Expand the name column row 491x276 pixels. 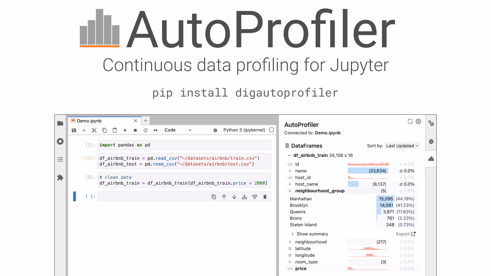[x=352, y=171]
